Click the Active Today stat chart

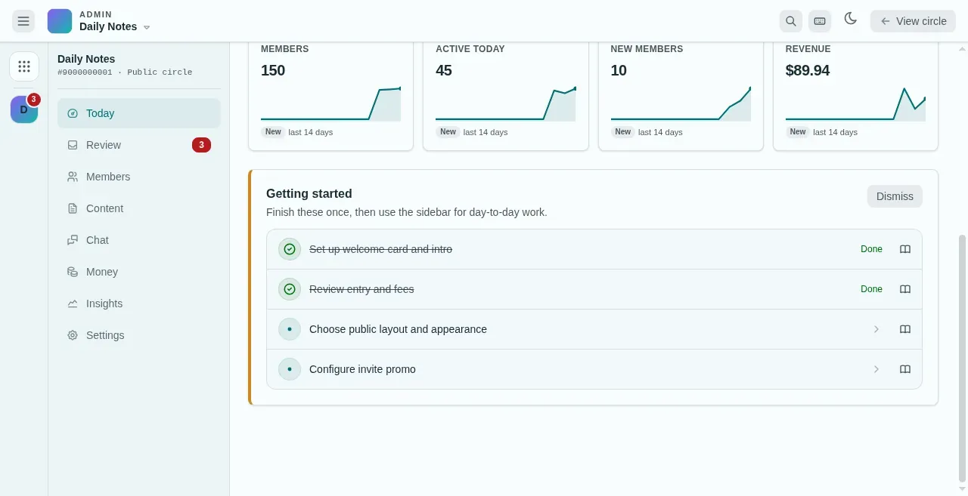(x=505, y=104)
